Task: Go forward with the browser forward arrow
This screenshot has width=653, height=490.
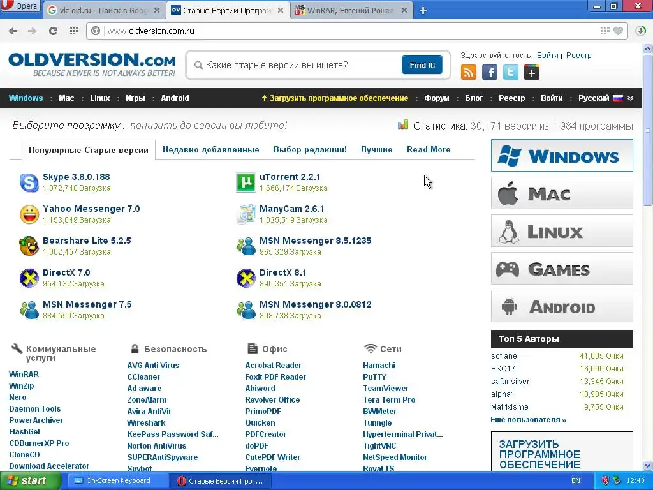Action: coord(33,31)
